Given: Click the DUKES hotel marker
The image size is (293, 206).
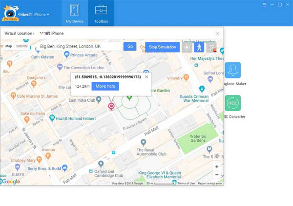Looking at the screenshot, I should pos(18,167).
